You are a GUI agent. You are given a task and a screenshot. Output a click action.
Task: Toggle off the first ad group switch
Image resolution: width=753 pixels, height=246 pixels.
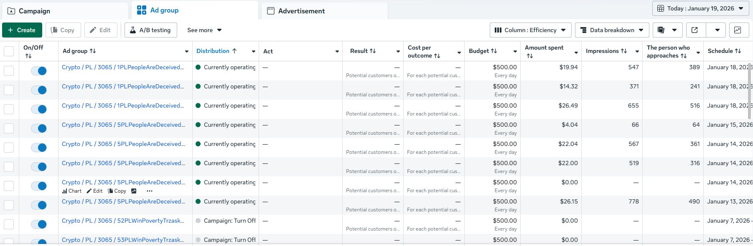point(39,71)
